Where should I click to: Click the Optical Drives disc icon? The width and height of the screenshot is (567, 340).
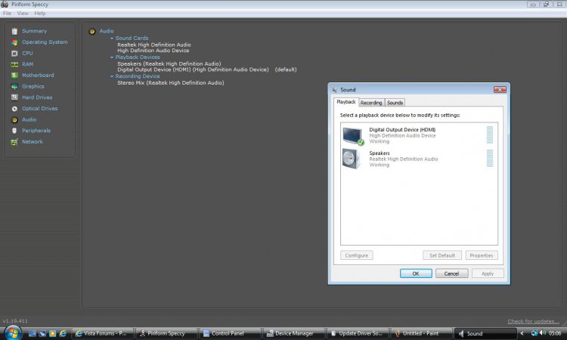14,109
